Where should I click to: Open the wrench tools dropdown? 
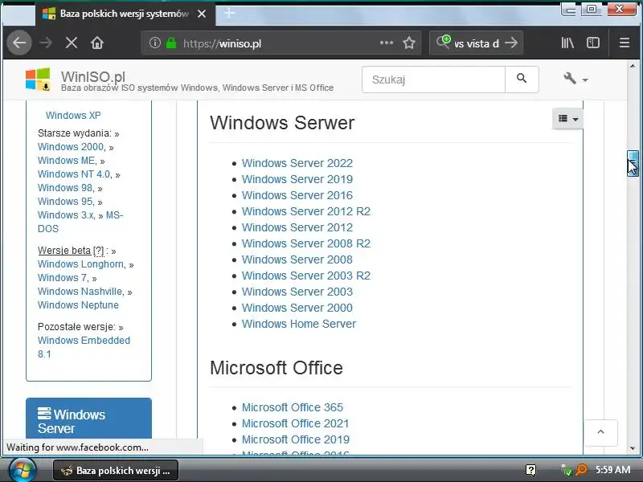pos(575,79)
